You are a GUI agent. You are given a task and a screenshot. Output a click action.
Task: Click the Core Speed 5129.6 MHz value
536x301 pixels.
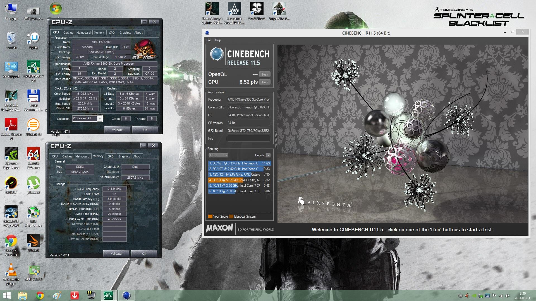coord(85,94)
